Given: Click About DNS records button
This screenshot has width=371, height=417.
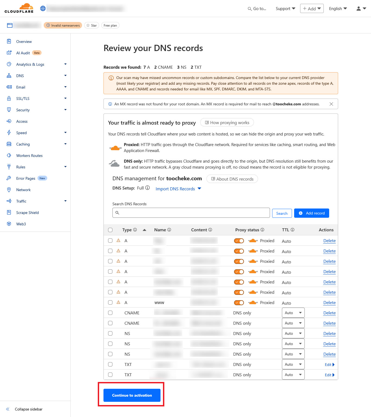Looking at the screenshot, I should coord(232,179).
